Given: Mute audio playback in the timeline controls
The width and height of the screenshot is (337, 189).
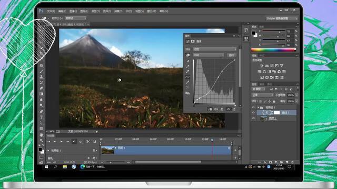Looking at the screenshot, I should click(x=74, y=141).
